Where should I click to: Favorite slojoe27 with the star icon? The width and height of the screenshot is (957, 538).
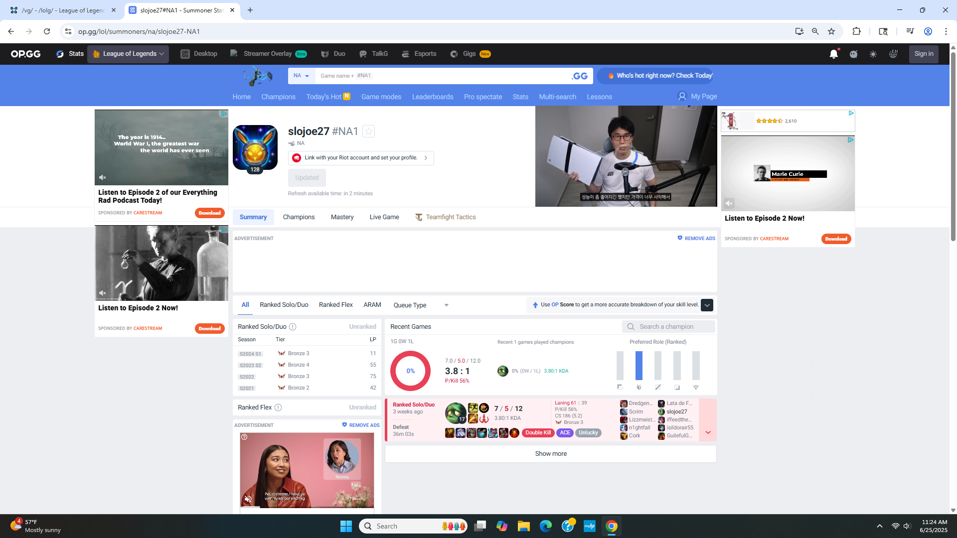click(368, 132)
